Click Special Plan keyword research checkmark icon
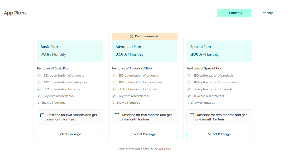The width and height of the screenshot is (293, 157). 189,96
